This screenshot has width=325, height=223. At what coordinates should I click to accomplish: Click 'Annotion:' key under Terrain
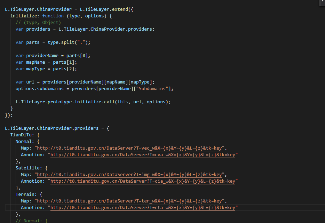[33, 208]
